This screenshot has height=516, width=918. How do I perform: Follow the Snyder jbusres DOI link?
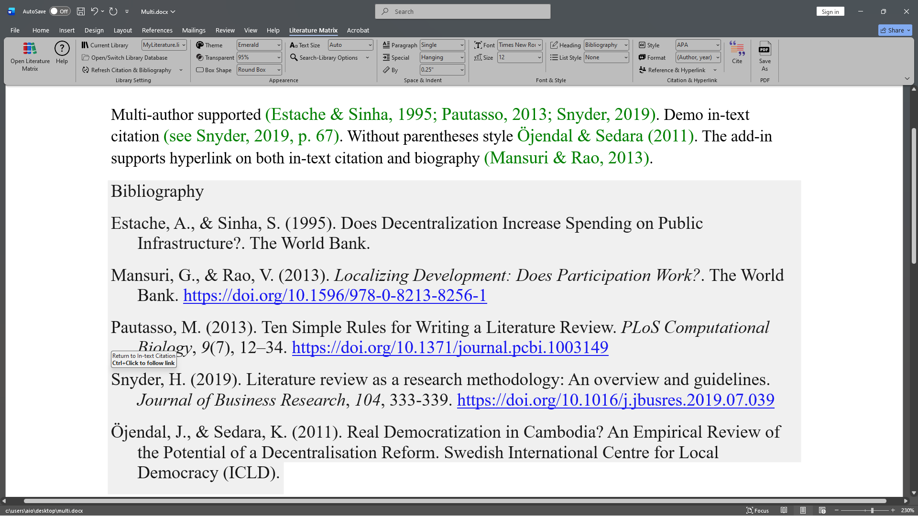tap(615, 400)
